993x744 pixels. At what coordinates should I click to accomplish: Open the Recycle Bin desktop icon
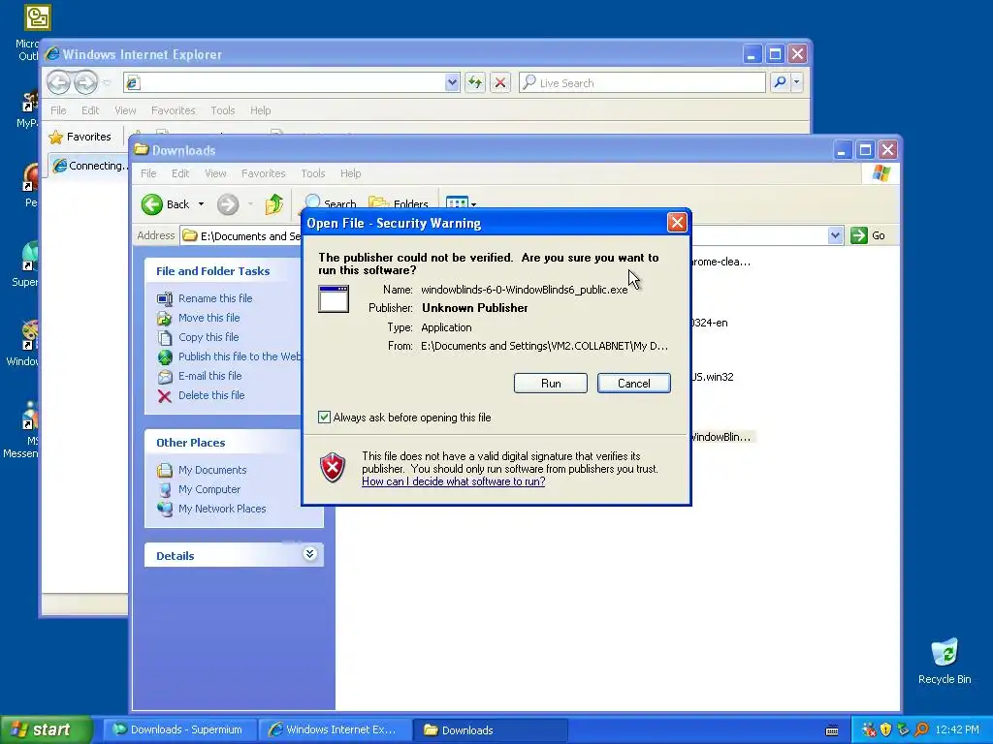point(945,661)
